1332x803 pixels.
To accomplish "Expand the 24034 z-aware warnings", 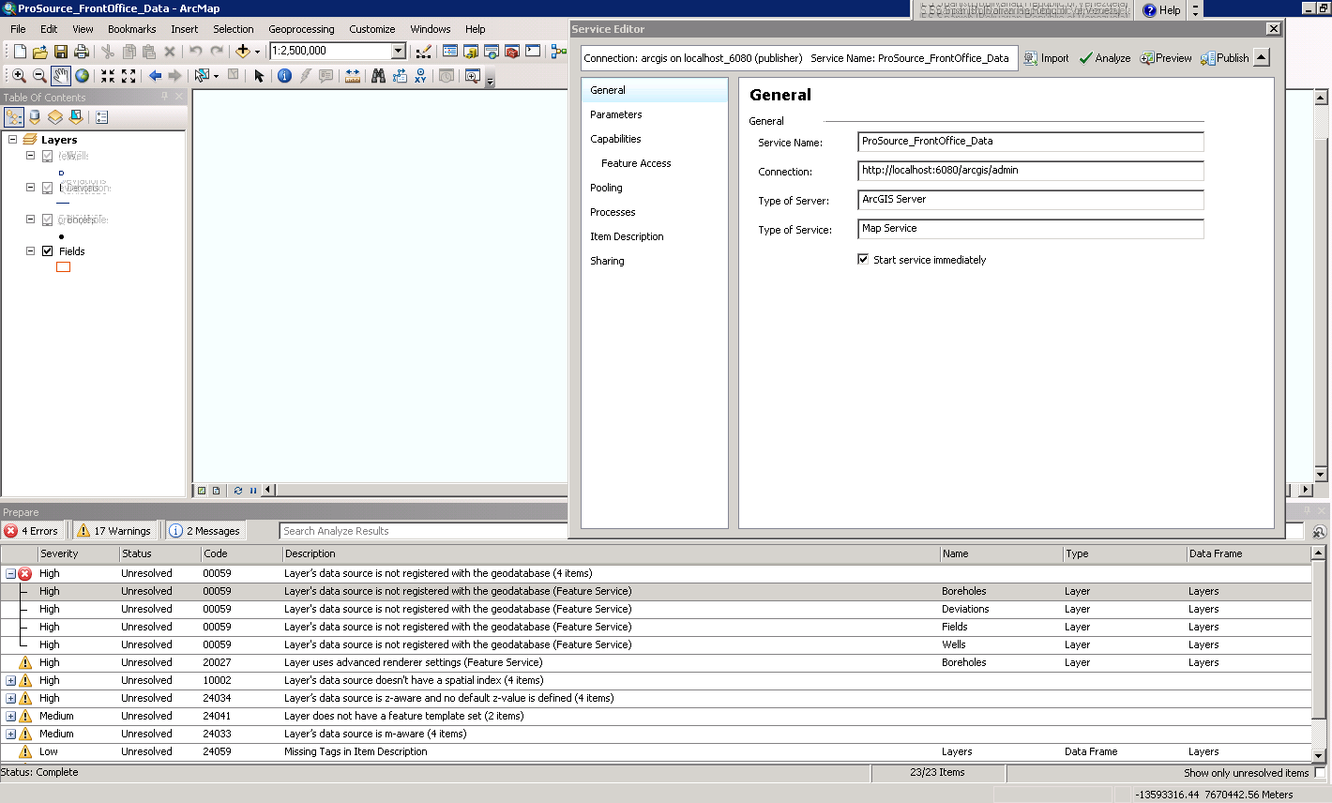I will (x=10, y=698).
